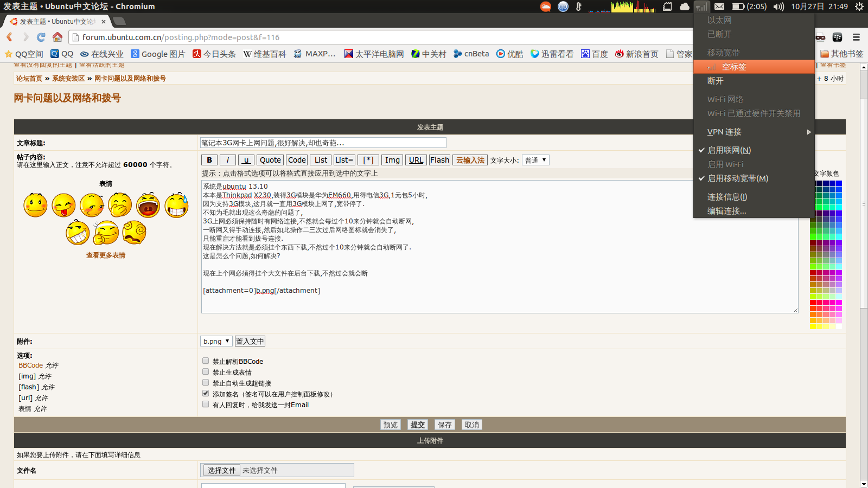Check 禁止解析BBCode option
Screen dimensions: 868x488
pos(206,361)
